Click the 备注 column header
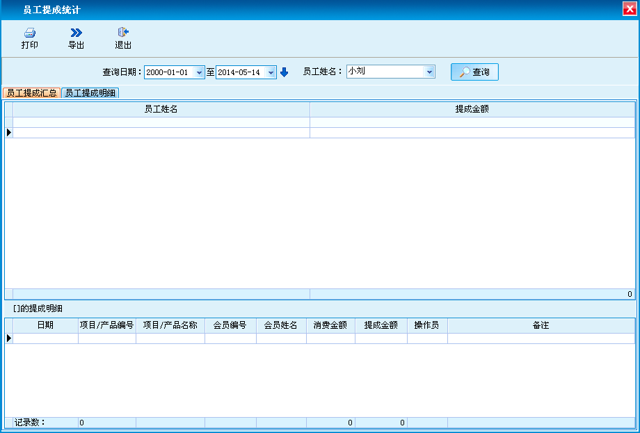 coord(541,325)
